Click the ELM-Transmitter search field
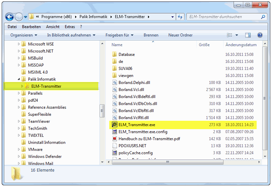The width and height of the screenshot is (272, 188). click(224, 17)
